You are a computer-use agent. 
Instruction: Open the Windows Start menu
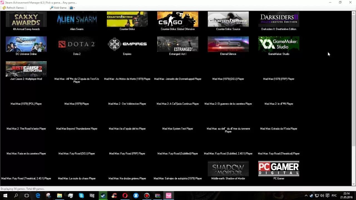click(x=5, y=196)
